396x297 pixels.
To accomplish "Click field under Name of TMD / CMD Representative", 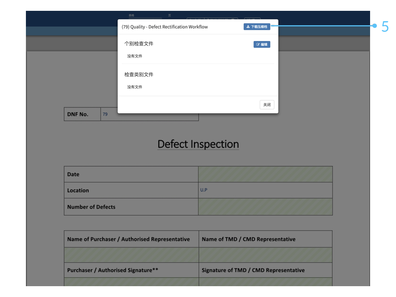I will 266,255.
